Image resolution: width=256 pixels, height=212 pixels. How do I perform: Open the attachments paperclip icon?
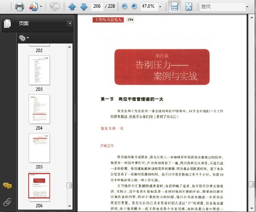[x=7, y=202]
